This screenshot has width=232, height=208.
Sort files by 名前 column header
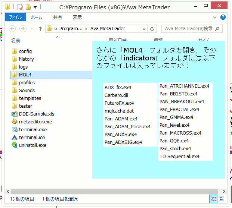coord(16,40)
